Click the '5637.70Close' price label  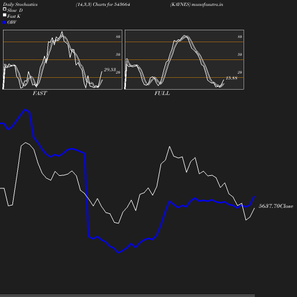point(276,206)
